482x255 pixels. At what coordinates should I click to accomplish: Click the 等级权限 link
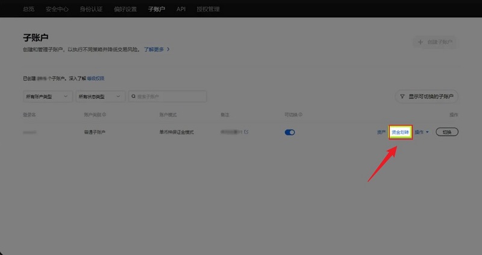(x=96, y=78)
